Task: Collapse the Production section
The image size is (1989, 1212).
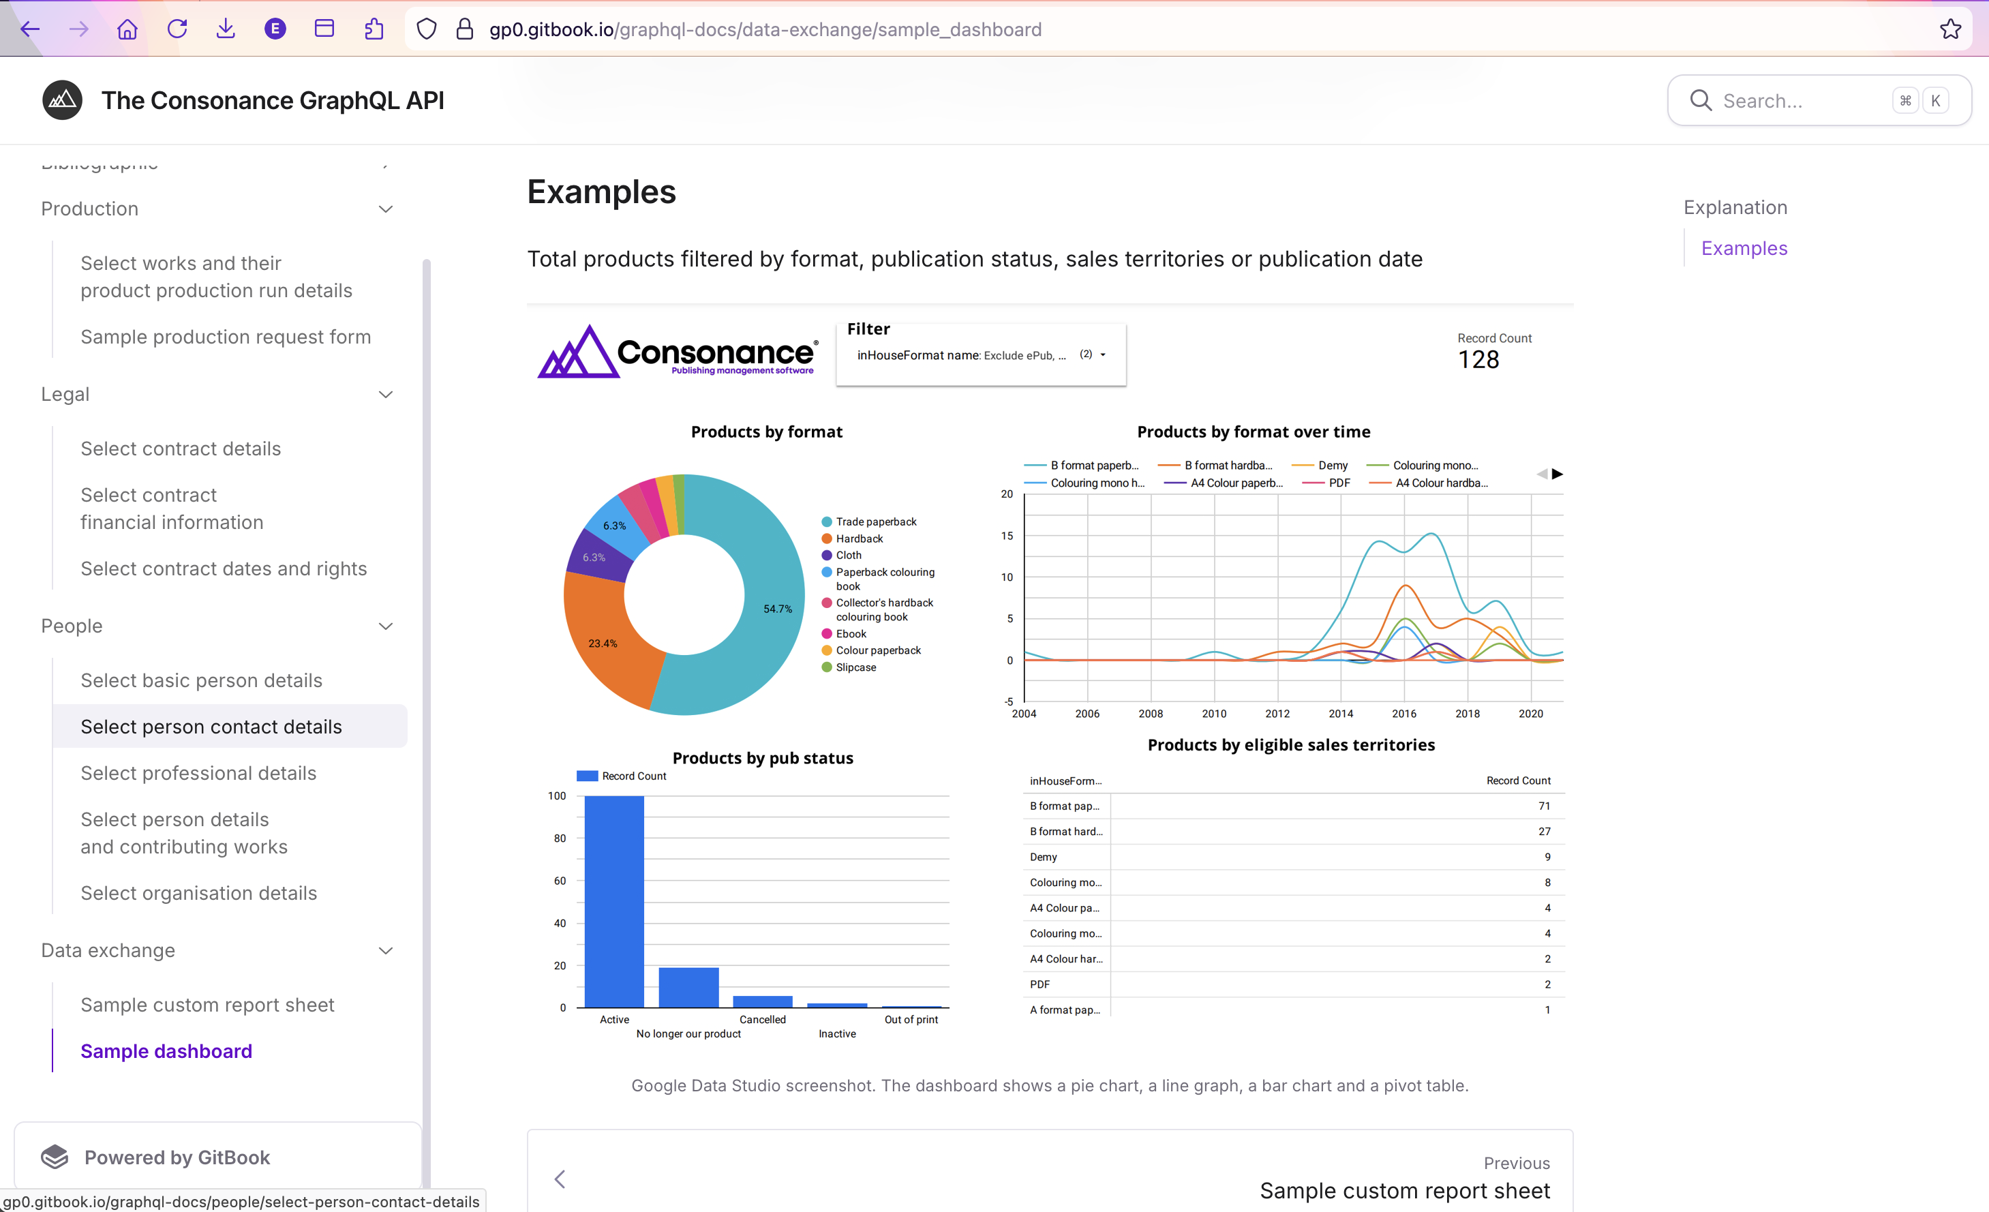Action: (386, 209)
